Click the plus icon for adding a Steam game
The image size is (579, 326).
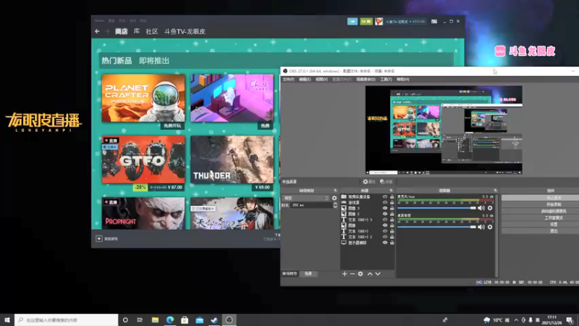tap(99, 239)
